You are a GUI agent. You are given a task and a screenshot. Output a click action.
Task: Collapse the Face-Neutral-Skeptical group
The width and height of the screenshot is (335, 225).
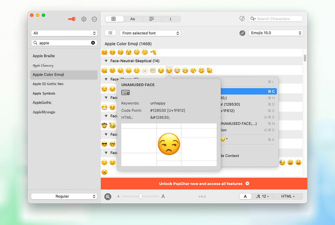click(x=106, y=61)
